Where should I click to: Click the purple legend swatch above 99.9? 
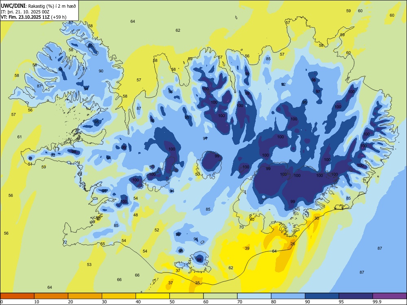click(389, 296)
